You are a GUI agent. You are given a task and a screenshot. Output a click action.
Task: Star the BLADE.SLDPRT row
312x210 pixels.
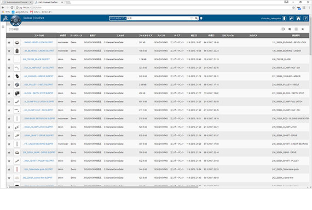click(9, 59)
